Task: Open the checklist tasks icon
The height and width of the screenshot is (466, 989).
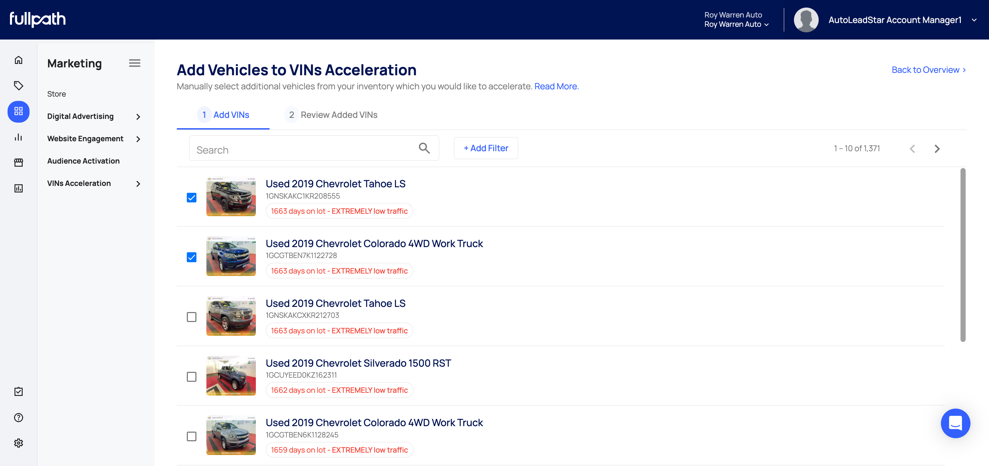Action: [x=19, y=391]
